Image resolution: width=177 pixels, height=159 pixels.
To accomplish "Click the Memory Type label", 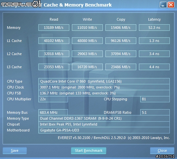I will pyautogui.click(x=18, y=119).
